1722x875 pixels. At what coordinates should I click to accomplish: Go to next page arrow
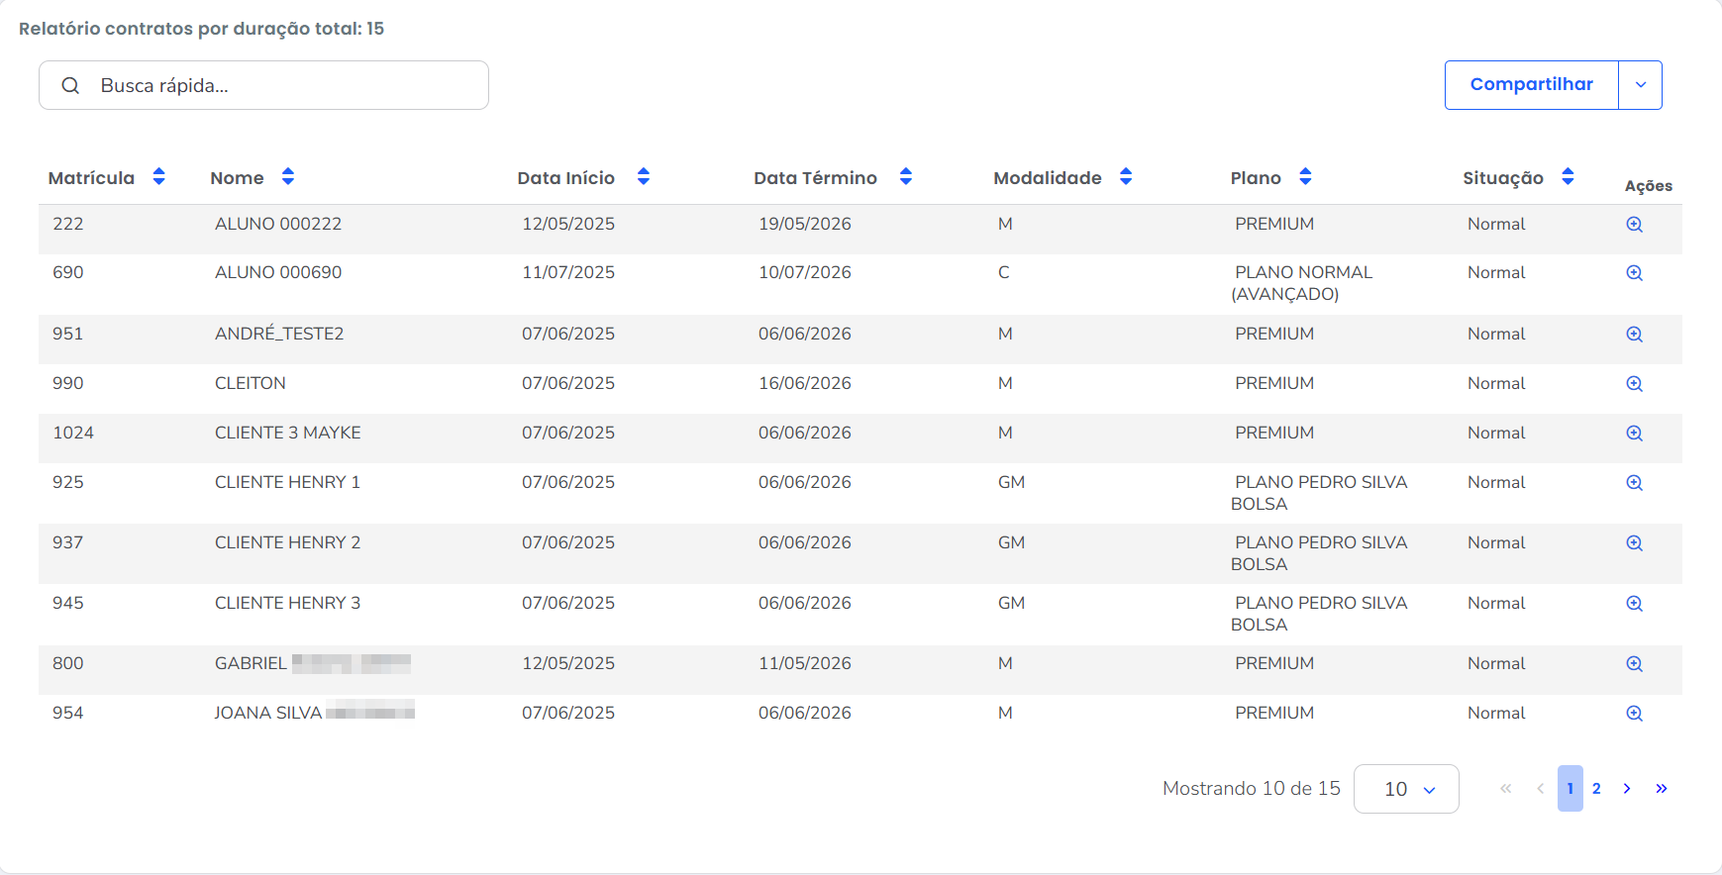click(x=1627, y=789)
